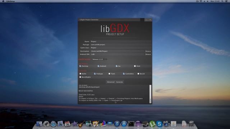Toggle the Android sub-project checkbox
This screenshot has width=230, height=129.
tap(98, 66)
